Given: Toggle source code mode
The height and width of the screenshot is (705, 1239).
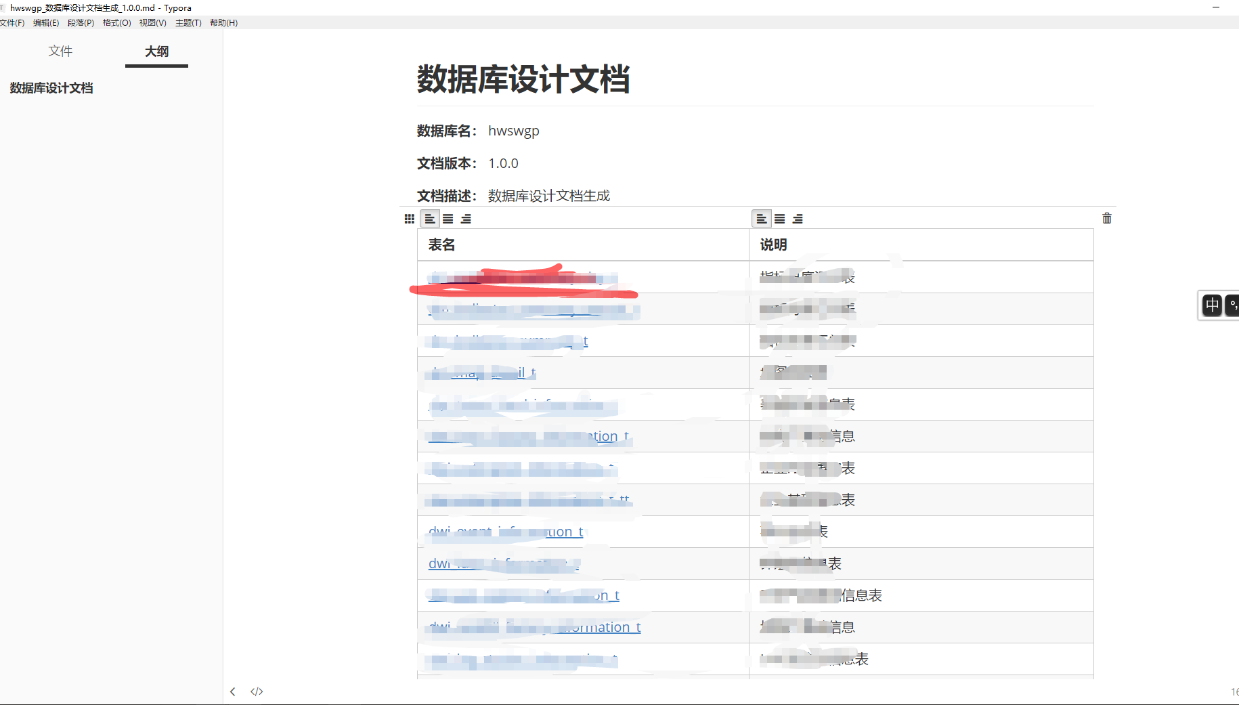Looking at the screenshot, I should 257,691.
